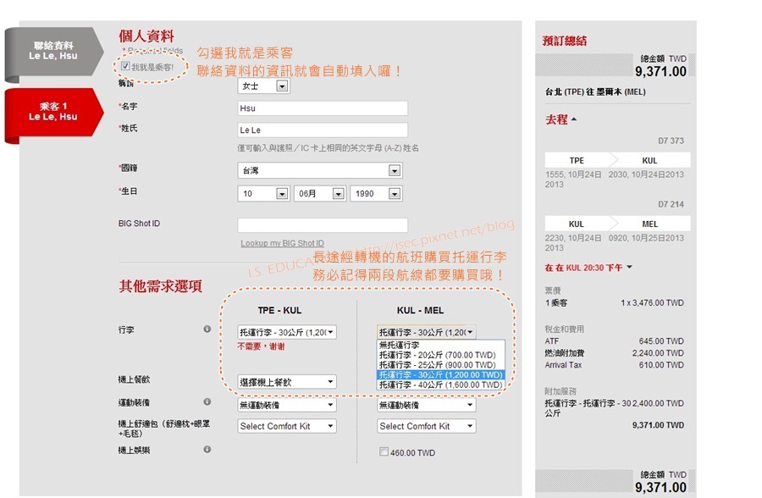The height and width of the screenshot is (498, 762).
Task: Open TPE - KUL baggage dropdown
Action: click(287, 332)
